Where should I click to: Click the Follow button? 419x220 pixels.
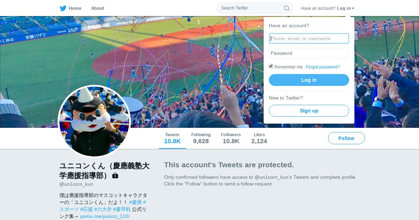[x=346, y=138]
